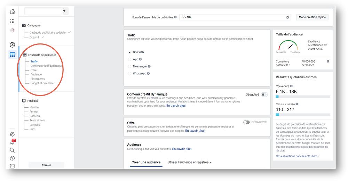
Task: Open En savoir plus link for dynamic creative
Action: point(176,106)
